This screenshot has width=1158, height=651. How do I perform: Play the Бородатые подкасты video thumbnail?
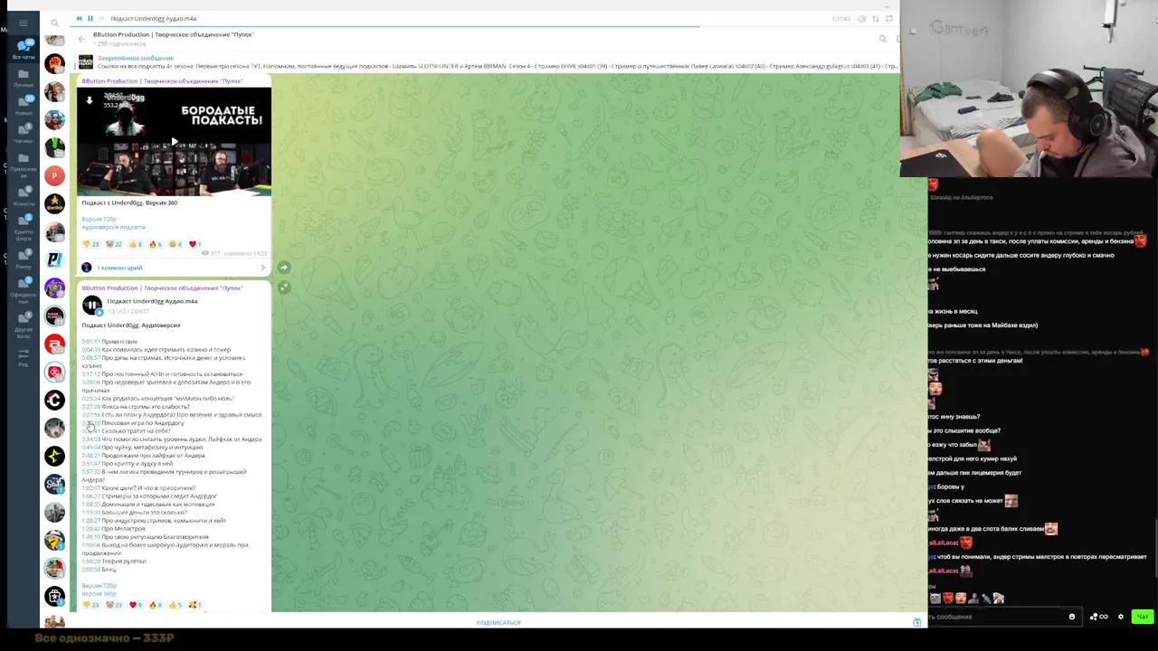tap(174, 142)
